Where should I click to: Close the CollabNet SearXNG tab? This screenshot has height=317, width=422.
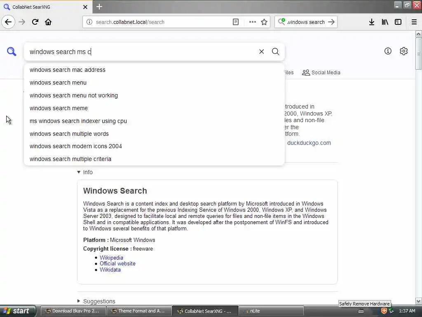point(85,7)
